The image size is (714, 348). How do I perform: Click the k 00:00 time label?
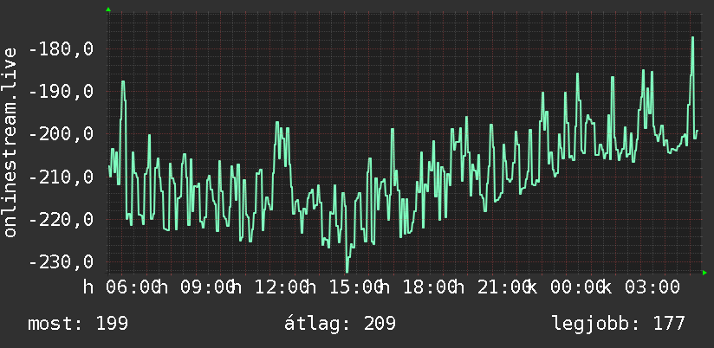click(x=568, y=288)
